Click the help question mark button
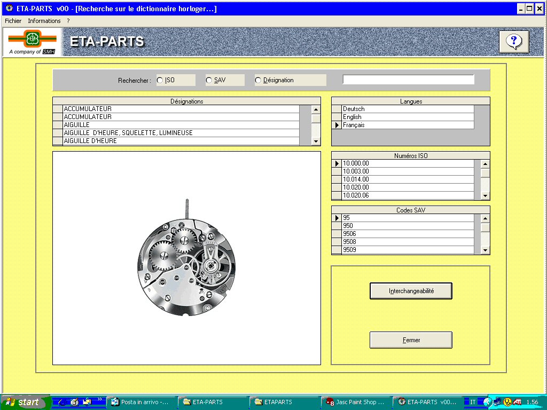This screenshot has height=410, width=547. 513,42
